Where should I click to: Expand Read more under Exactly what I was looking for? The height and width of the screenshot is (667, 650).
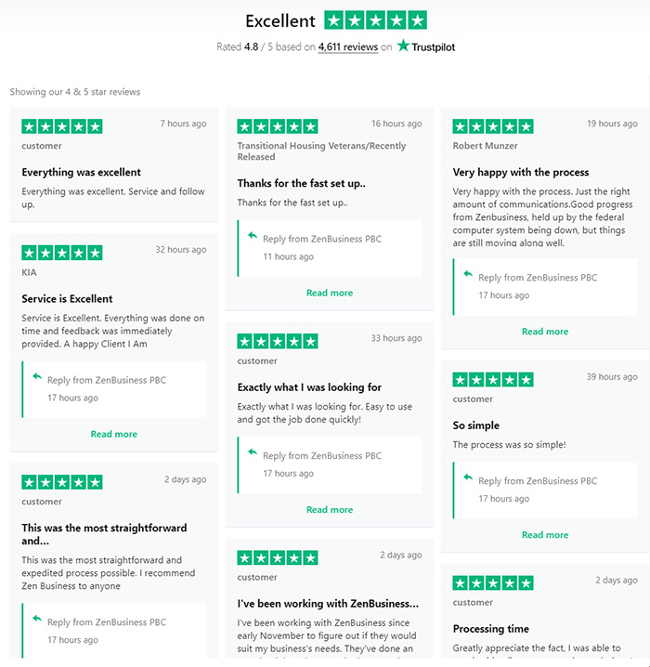pos(330,510)
